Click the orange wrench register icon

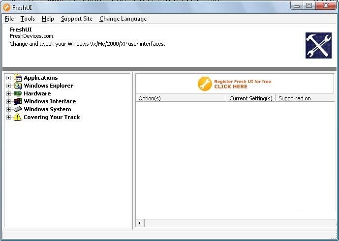pyautogui.click(x=205, y=84)
